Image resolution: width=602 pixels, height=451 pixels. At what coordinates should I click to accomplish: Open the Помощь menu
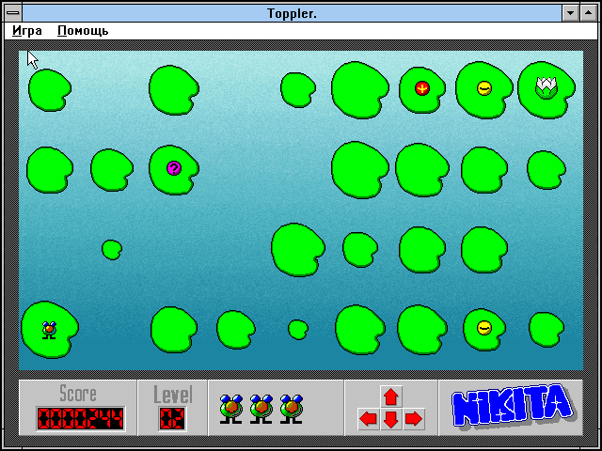click(83, 31)
